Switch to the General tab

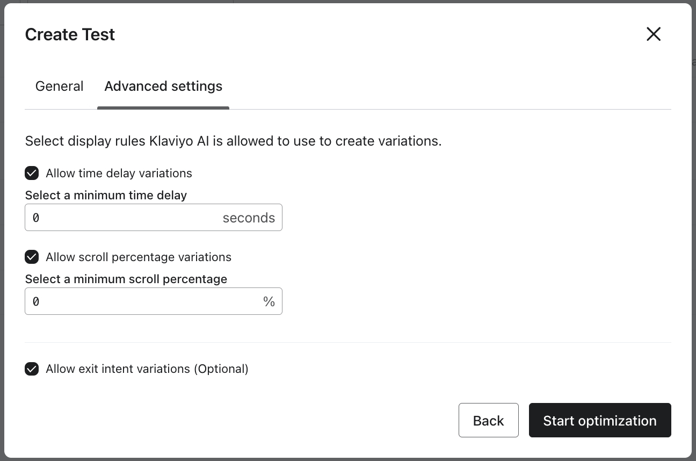59,86
